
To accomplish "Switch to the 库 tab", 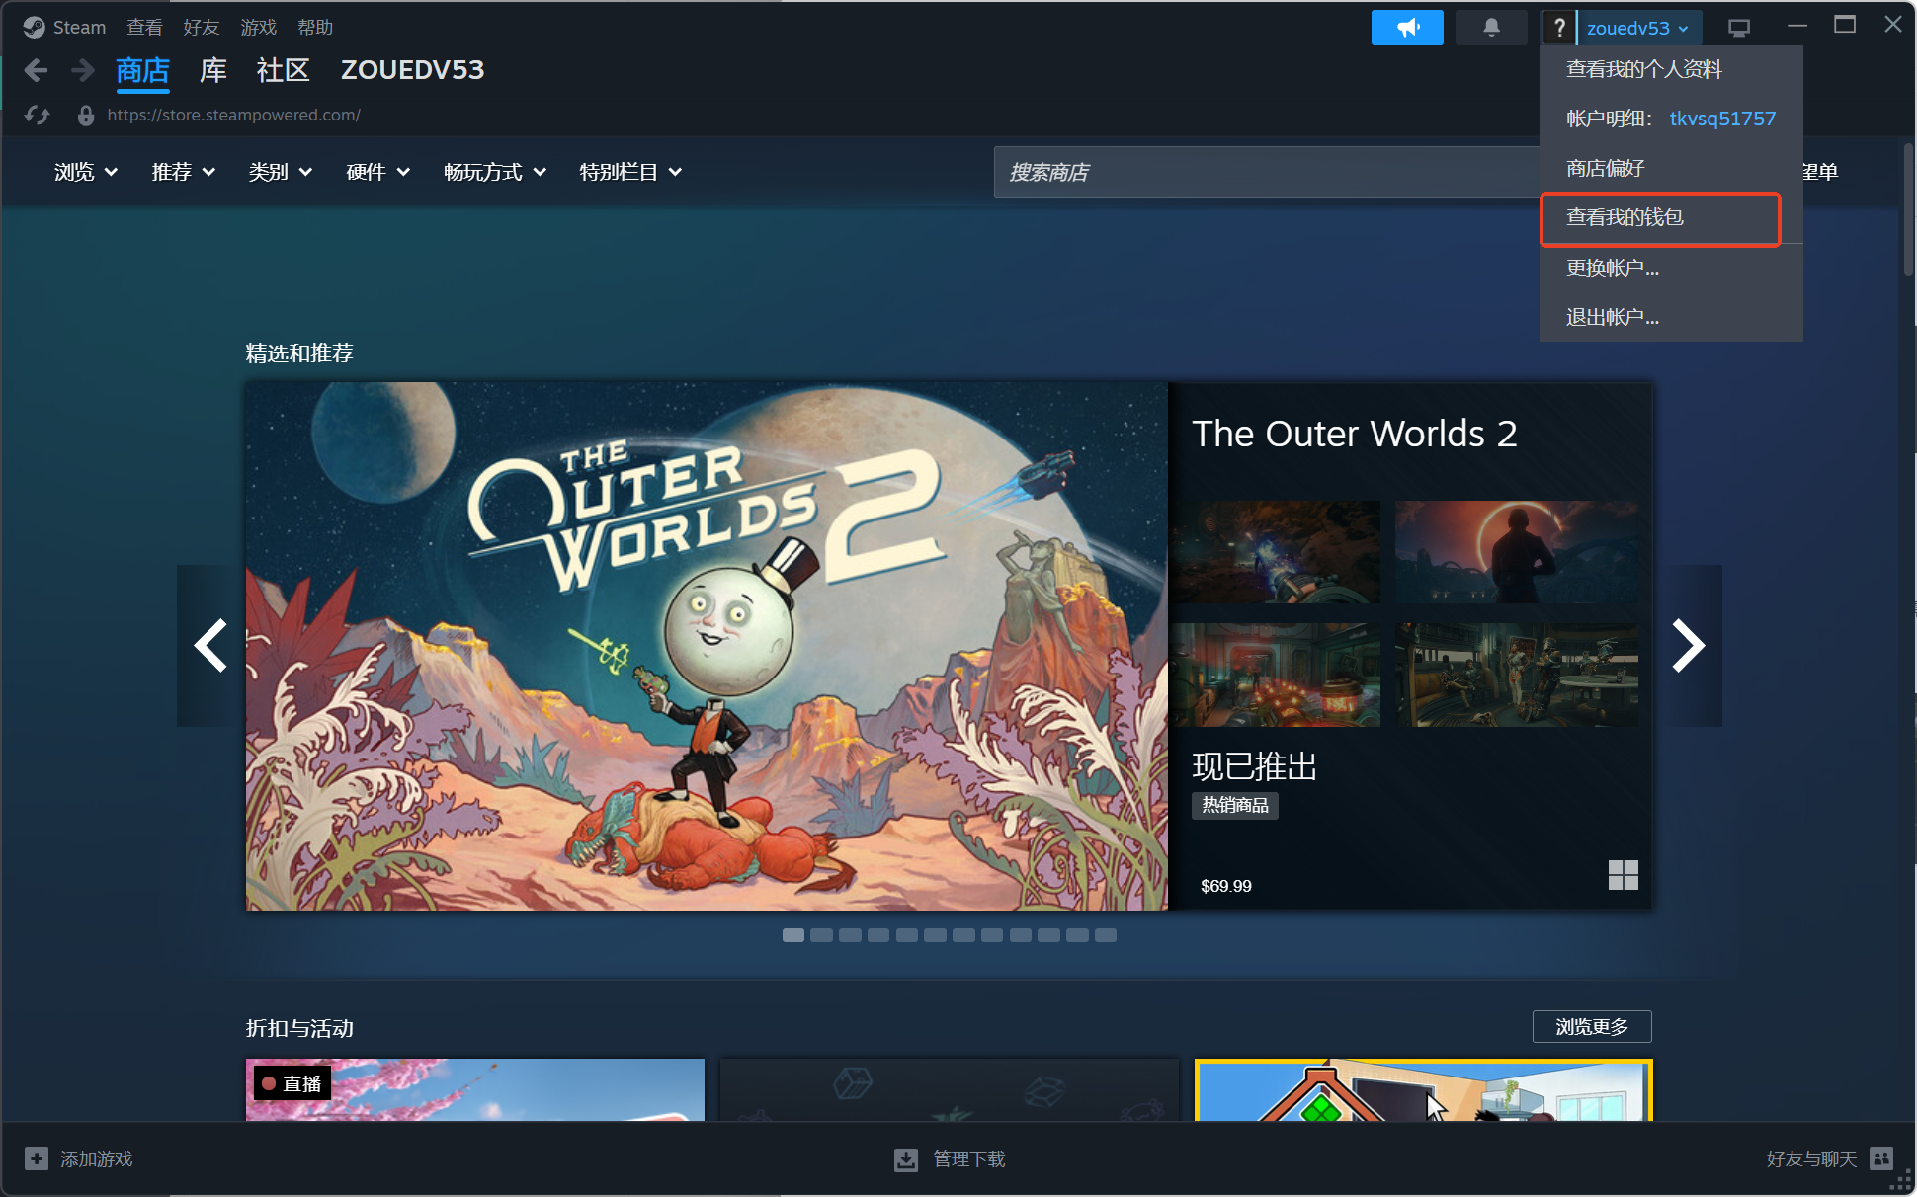I will pos(213,70).
